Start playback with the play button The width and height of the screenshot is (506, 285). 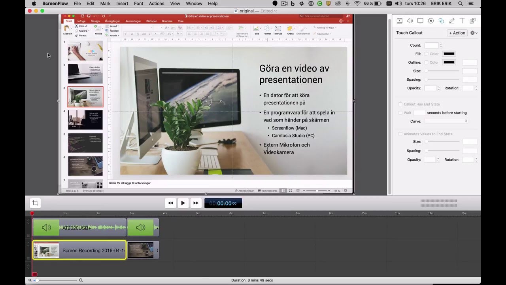click(x=183, y=203)
